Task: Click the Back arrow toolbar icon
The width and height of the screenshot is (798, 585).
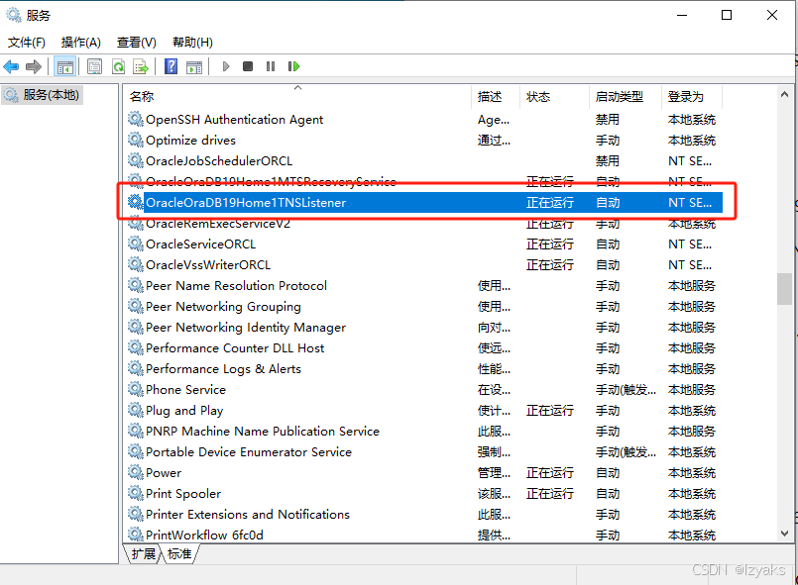Action: 11,66
